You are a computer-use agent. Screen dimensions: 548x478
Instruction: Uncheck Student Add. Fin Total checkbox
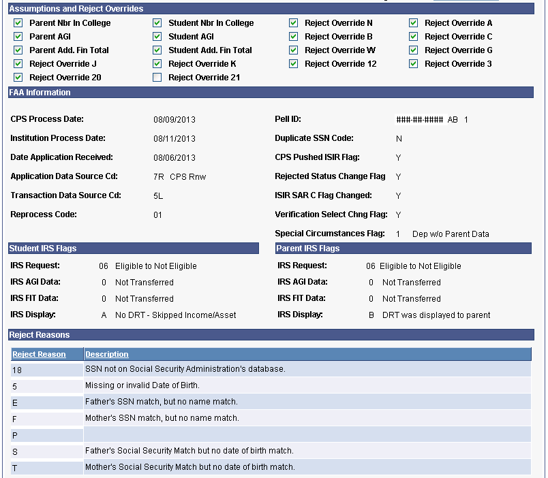point(157,50)
